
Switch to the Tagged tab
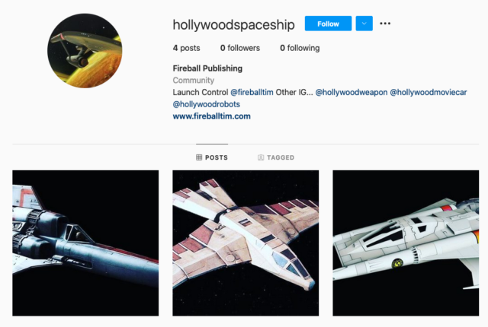[276, 157]
